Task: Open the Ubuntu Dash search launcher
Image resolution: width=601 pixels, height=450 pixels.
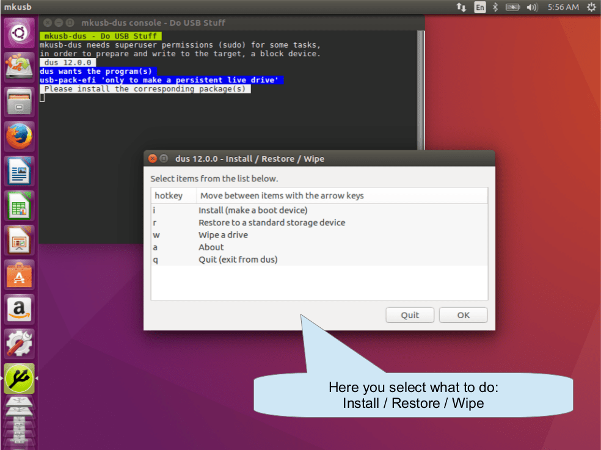Action: point(19,32)
